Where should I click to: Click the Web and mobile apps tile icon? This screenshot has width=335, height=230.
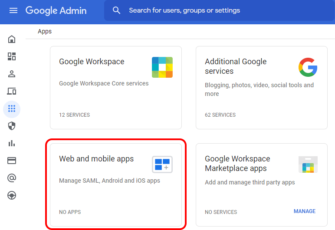tap(162, 164)
